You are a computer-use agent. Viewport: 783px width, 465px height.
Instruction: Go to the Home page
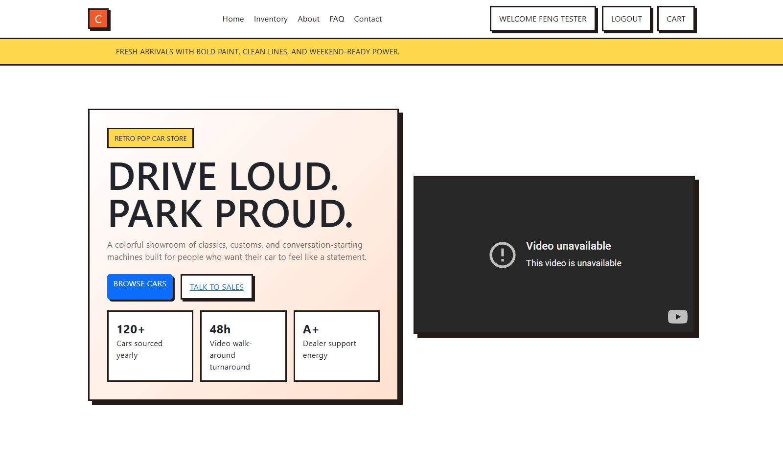pyautogui.click(x=233, y=19)
